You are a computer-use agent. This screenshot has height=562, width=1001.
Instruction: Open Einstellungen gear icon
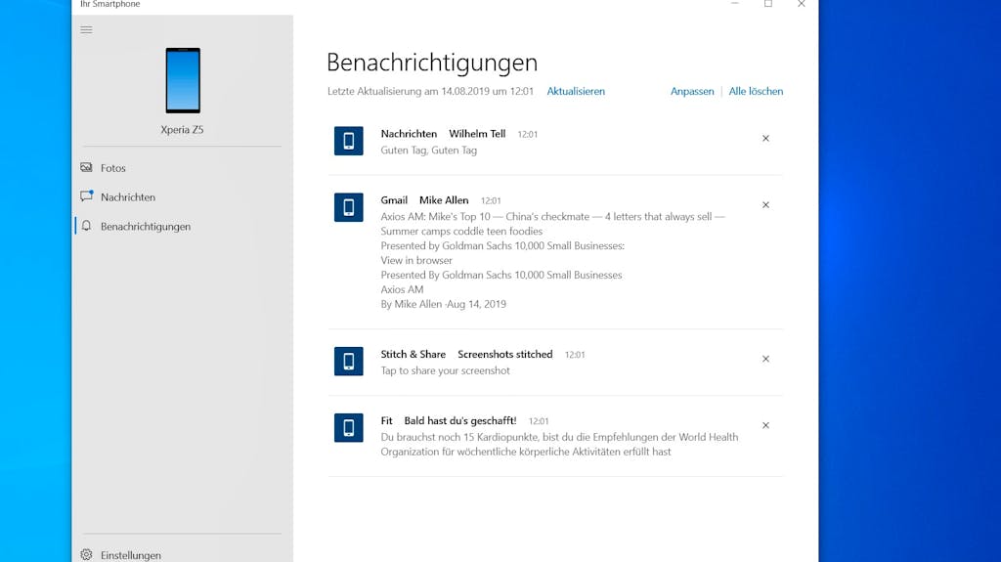[x=86, y=555]
